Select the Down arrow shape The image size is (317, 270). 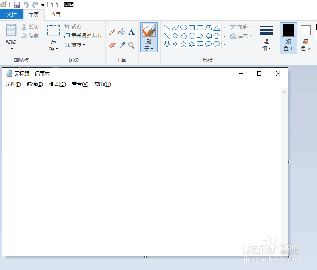coord(167,44)
